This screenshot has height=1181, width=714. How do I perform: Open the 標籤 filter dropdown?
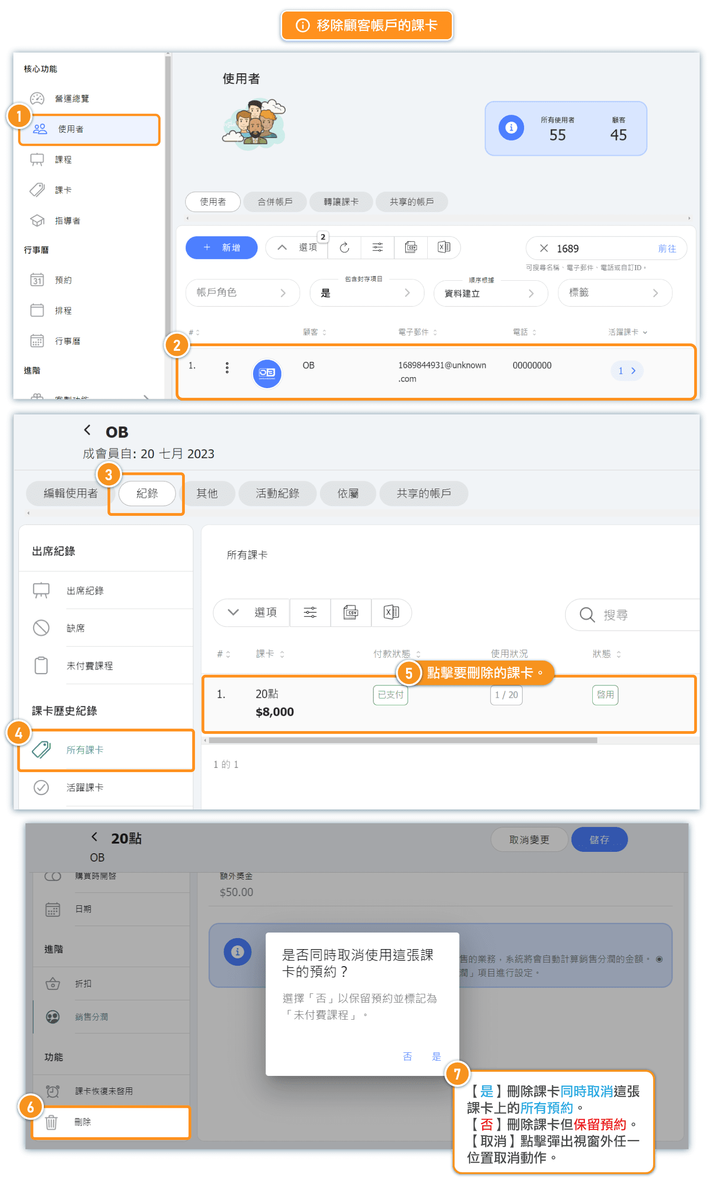pyautogui.click(x=614, y=293)
